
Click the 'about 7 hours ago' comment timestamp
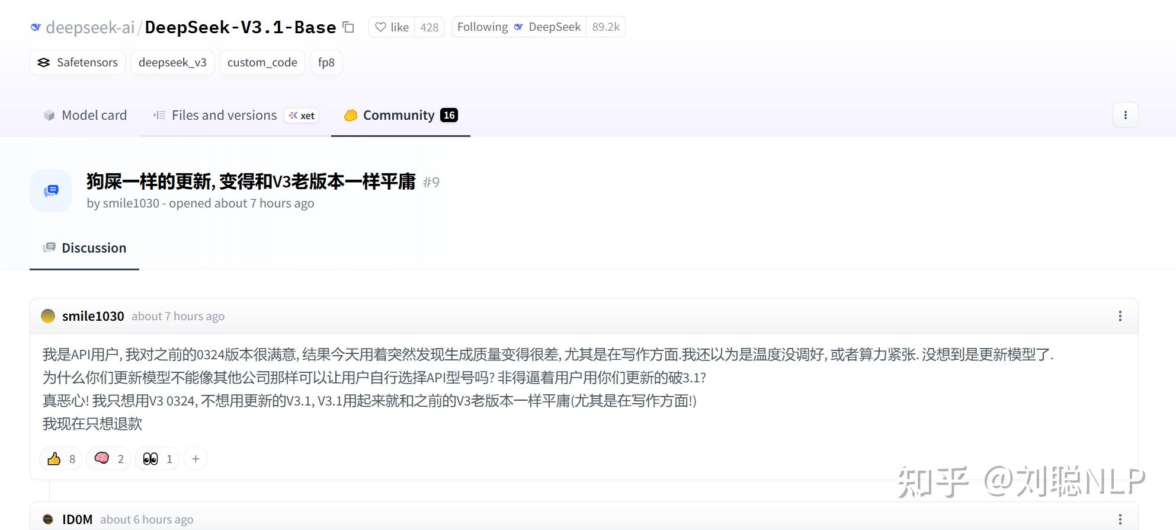[x=178, y=316]
